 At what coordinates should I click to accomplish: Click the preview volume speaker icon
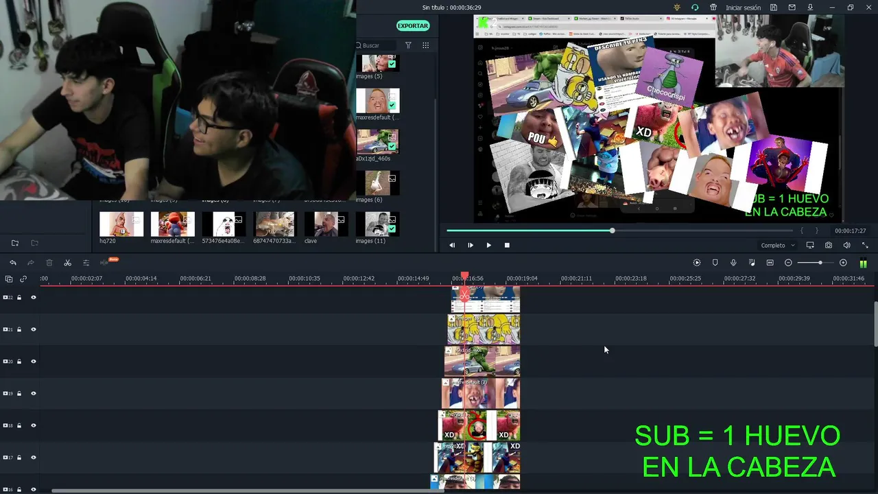point(846,245)
